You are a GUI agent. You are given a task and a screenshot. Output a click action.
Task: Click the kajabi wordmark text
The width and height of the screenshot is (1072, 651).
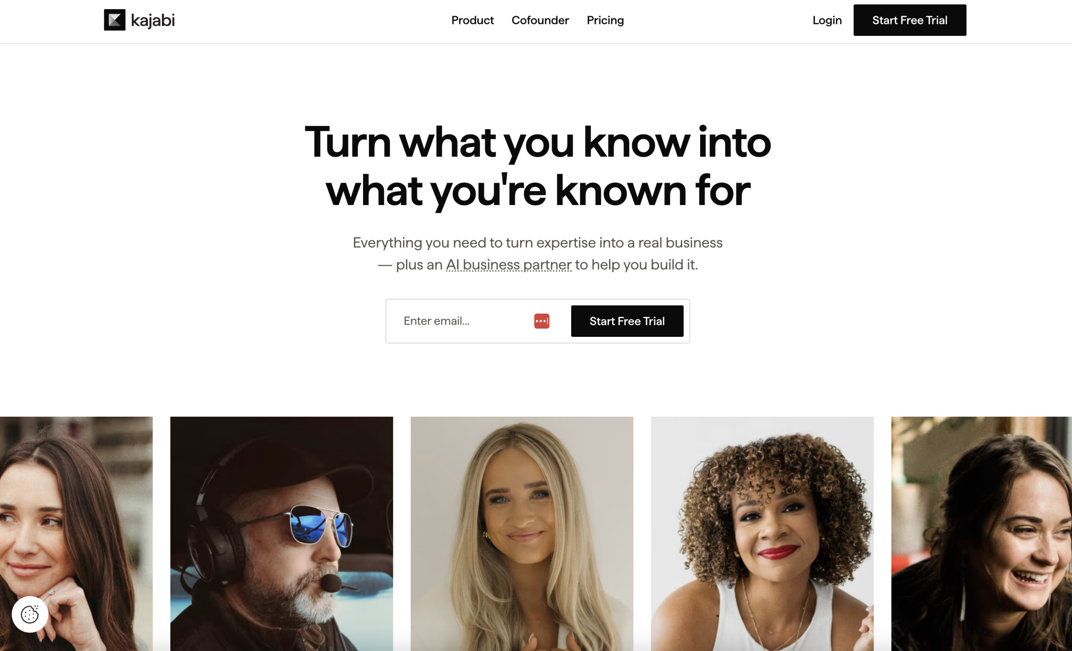pyautogui.click(x=153, y=21)
